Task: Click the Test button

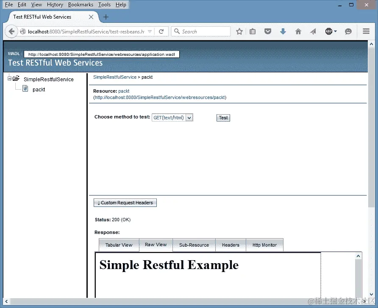Action: click(223, 118)
